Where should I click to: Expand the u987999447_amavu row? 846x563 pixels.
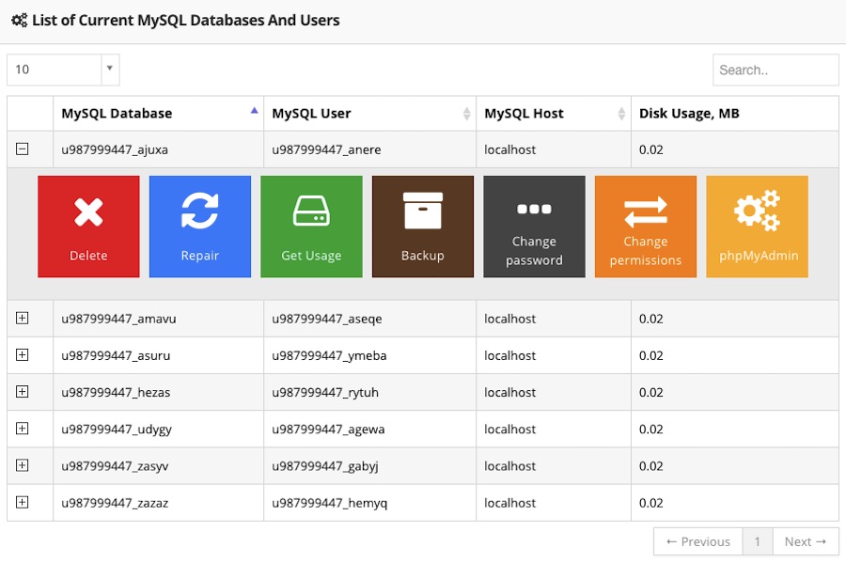[x=23, y=319]
